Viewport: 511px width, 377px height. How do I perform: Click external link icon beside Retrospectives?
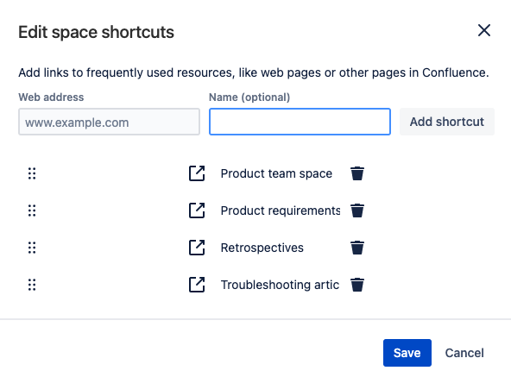(x=197, y=248)
